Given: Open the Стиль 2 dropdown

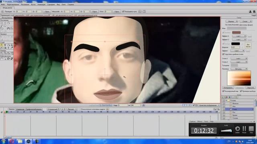Looking at the screenshot, I should (x=239, y=62).
